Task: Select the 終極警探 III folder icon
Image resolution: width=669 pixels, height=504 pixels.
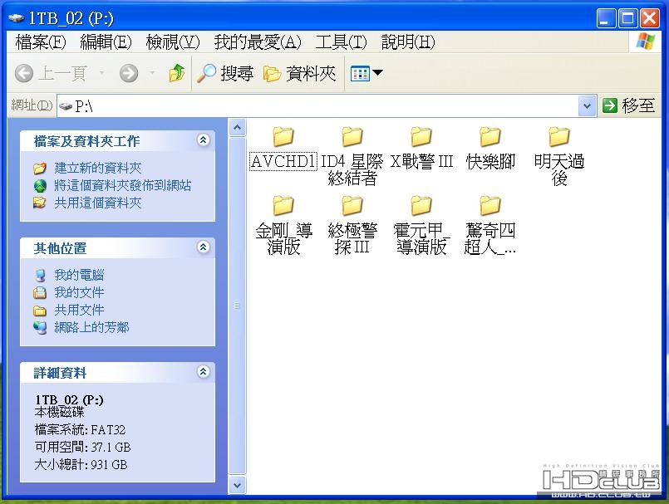Action: point(352,206)
